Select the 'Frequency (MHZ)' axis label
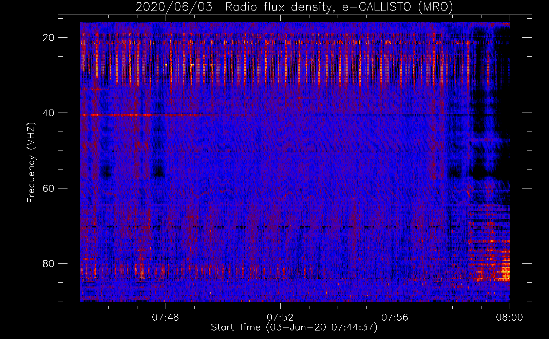Image resolution: width=549 pixels, height=339 pixels. click(31, 163)
